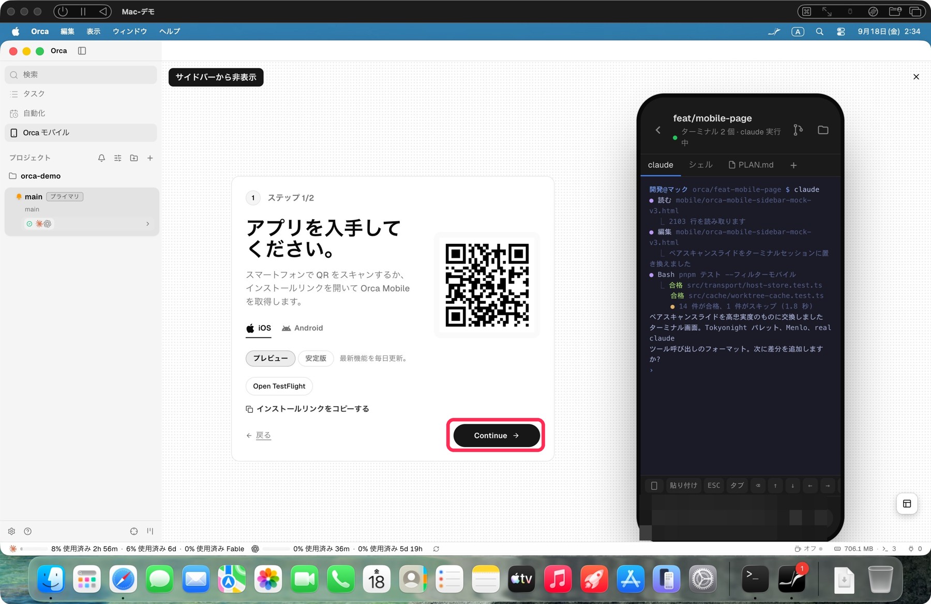Open the help question mark icon
This screenshot has width=931, height=604.
tap(28, 531)
